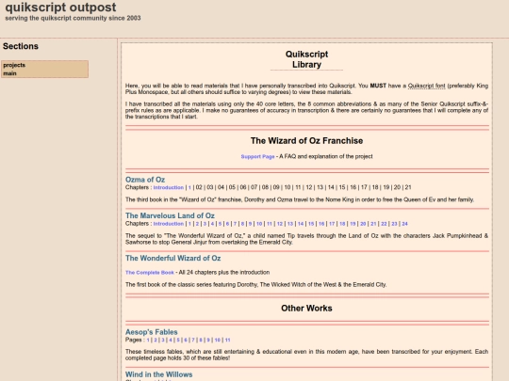Click the Quikscript Library page heading
Image resolution: width=509 pixels, height=381 pixels.
tap(306, 59)
